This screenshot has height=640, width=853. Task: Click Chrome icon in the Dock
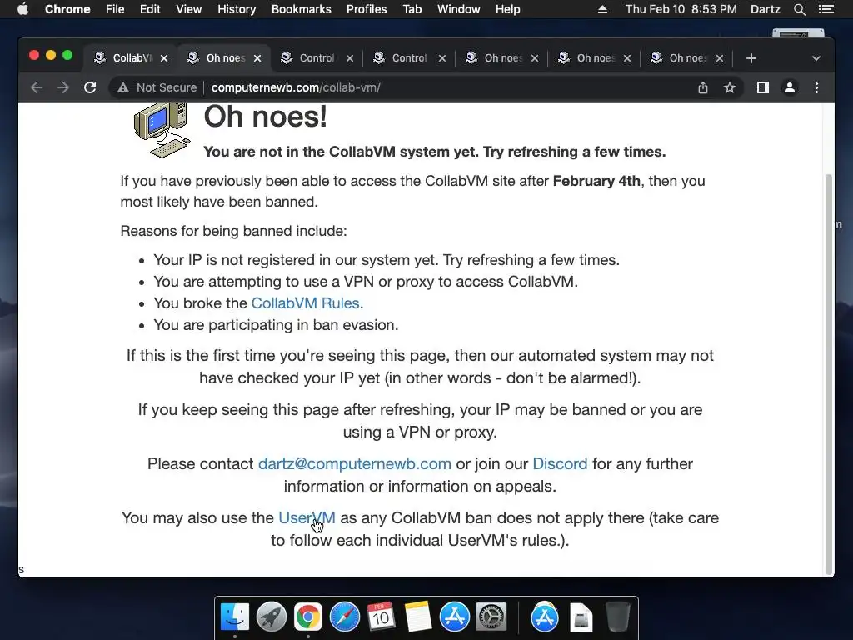click(x=308, y=617)
